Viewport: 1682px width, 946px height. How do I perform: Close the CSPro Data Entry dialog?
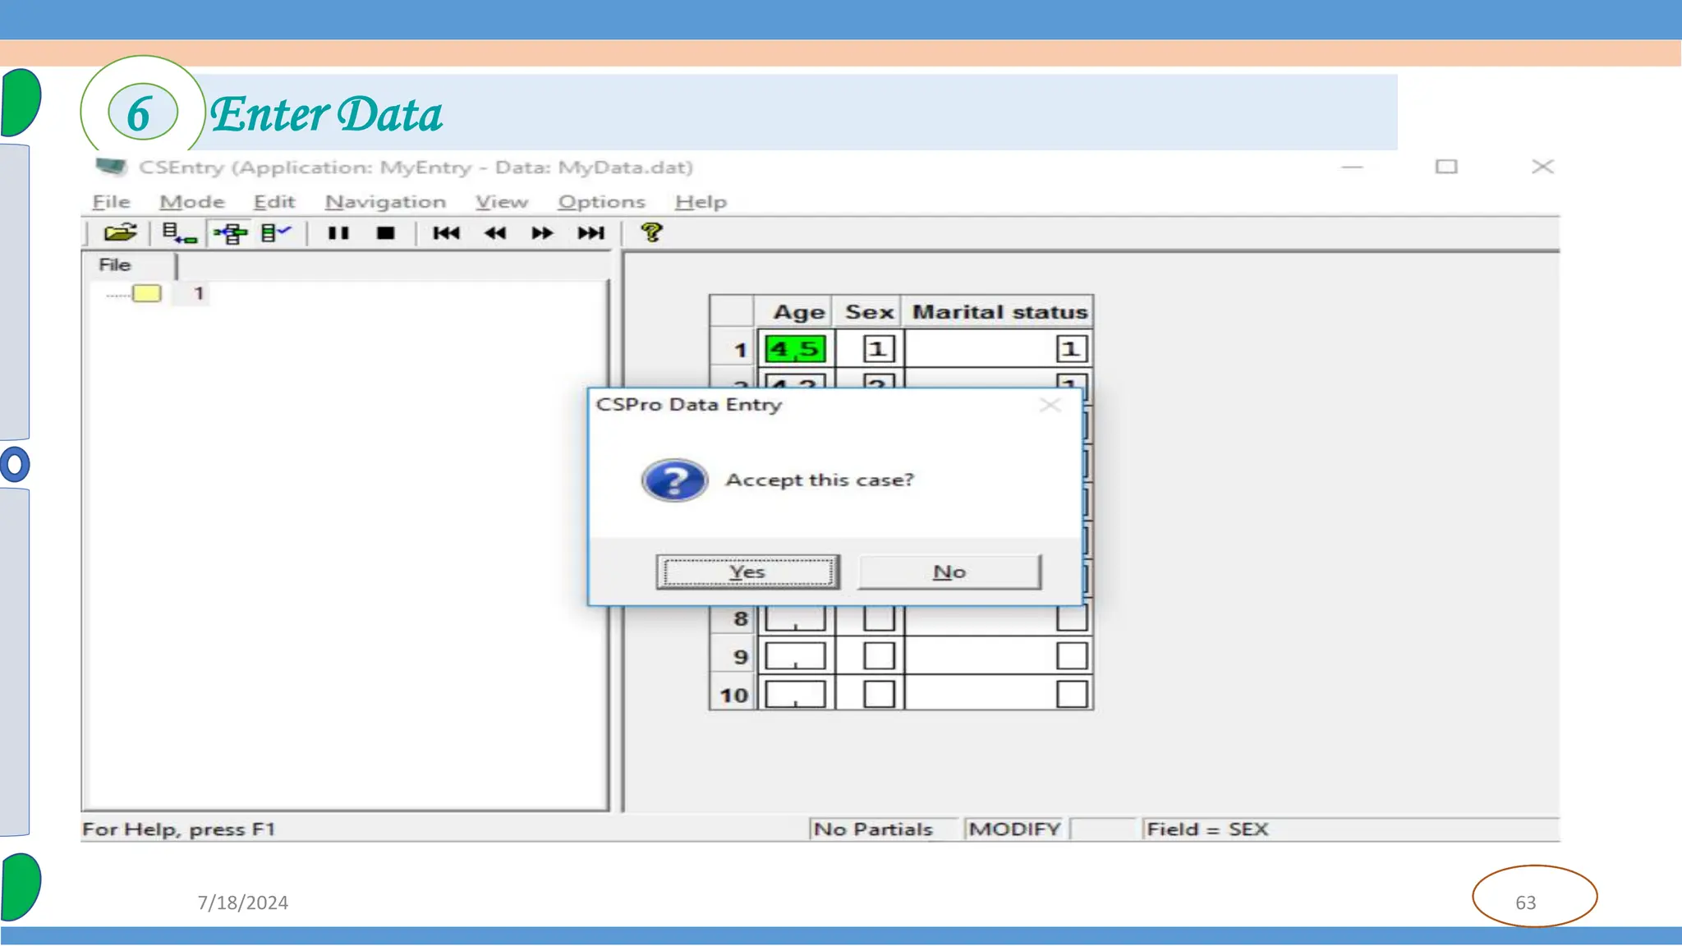[x=1050, y=405]
